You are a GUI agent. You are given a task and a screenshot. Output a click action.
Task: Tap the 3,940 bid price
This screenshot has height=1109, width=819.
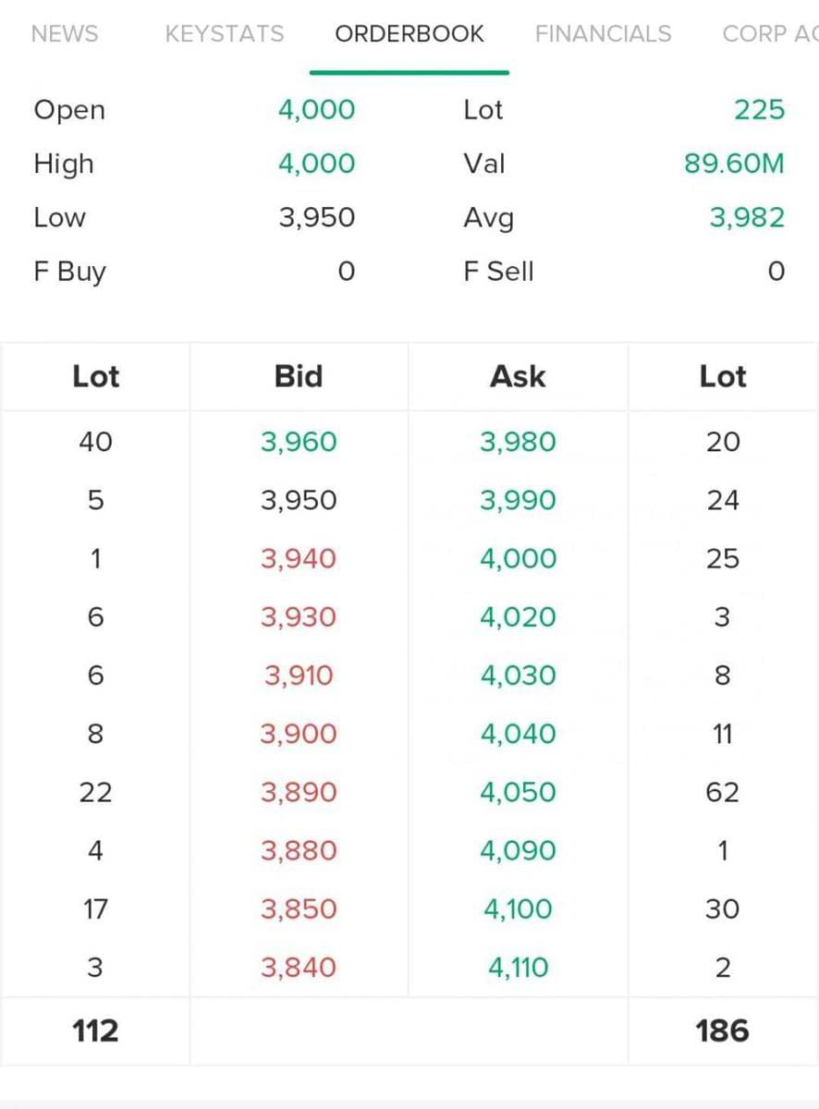pyautogui.click(x=299, y=559)
